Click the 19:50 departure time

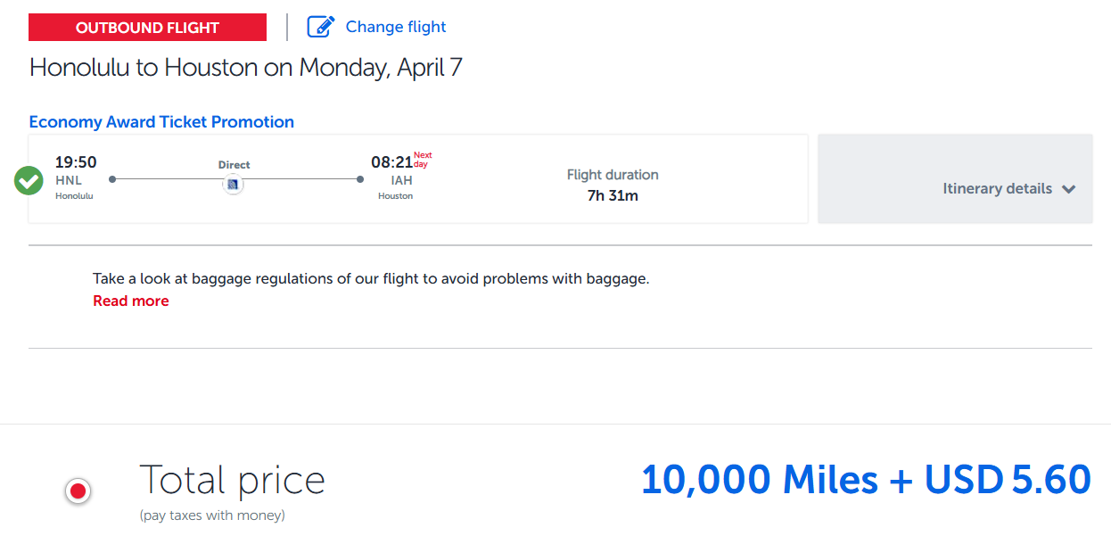click(x=76, y=162)
